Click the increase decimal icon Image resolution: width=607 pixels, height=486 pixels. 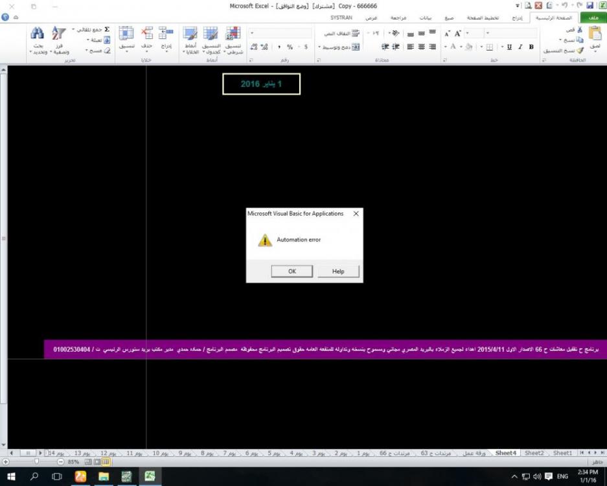264,47
